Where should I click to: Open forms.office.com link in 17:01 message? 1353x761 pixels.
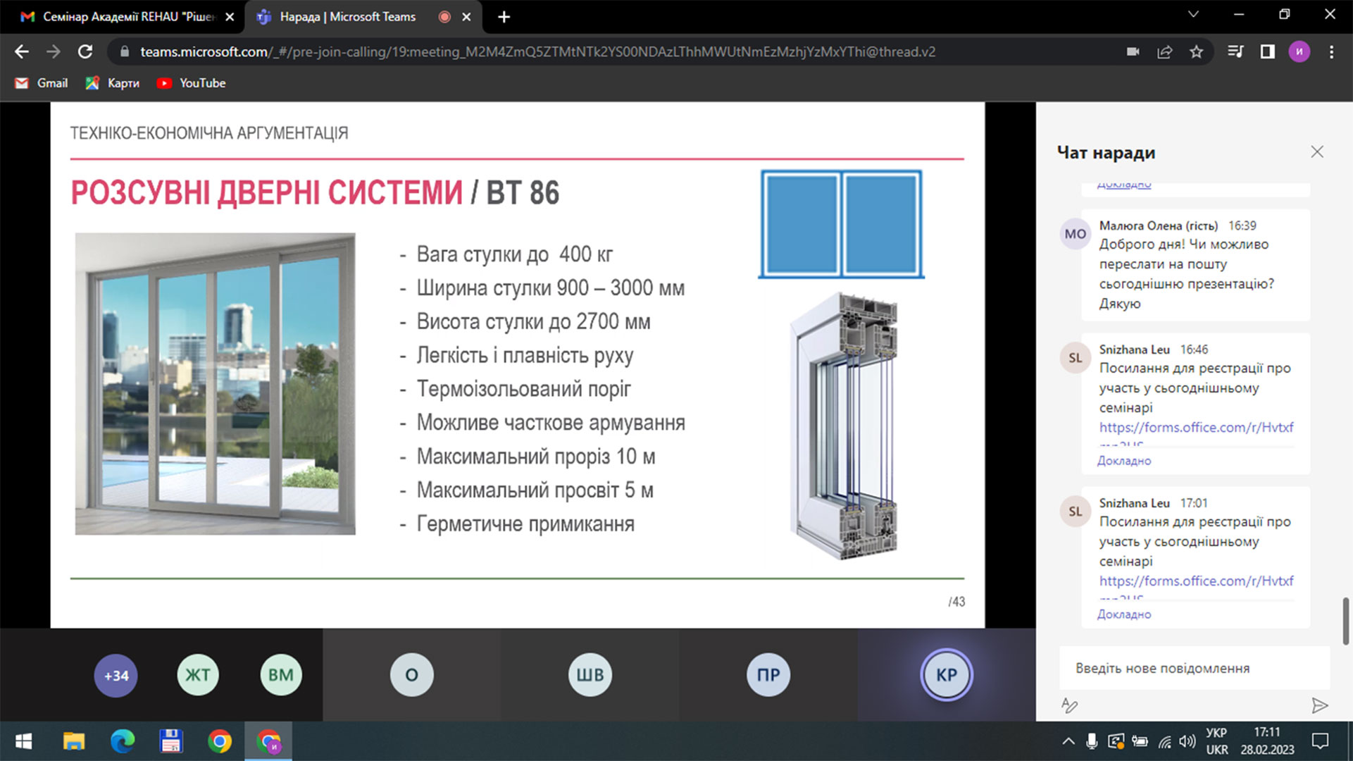(x=1196, y=581)
